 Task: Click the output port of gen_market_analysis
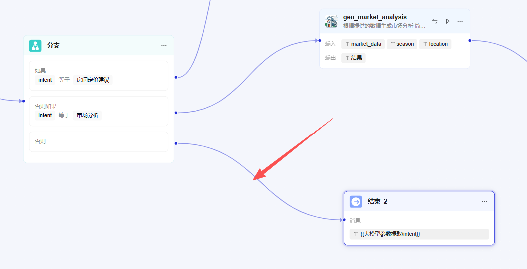470,40
